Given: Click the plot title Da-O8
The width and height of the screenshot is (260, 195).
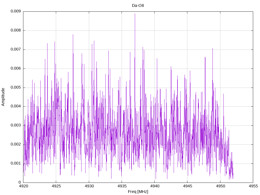Looking at the screenshot, I should (138, 6).
